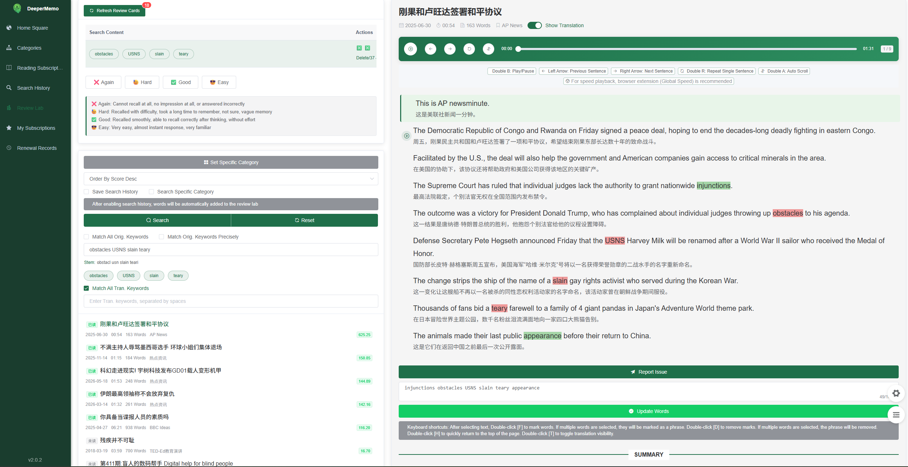Open article 残疾并不可耻 in results
The height and width of the screenshot is (467, 908).
point(117,440)
